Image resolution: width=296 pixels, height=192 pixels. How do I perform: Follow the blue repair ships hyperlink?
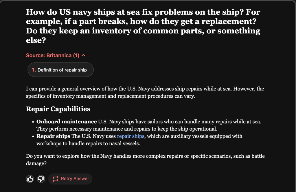(130, 136)
